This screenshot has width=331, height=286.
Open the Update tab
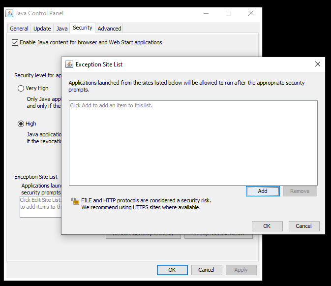42,29
